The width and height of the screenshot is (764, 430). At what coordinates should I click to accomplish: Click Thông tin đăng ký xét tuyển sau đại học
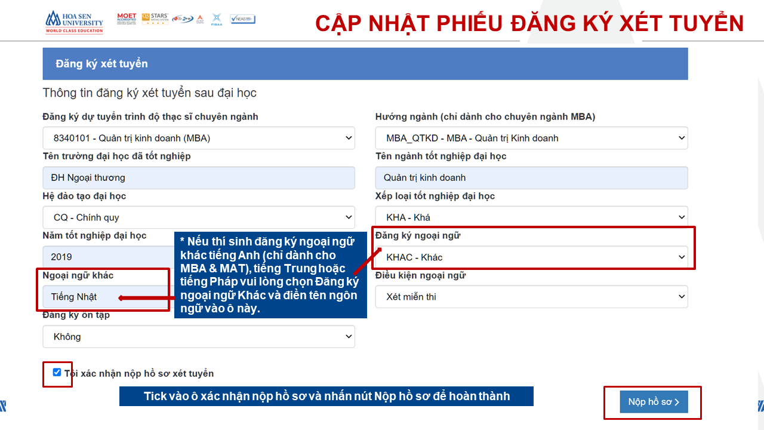pos(150,93)
